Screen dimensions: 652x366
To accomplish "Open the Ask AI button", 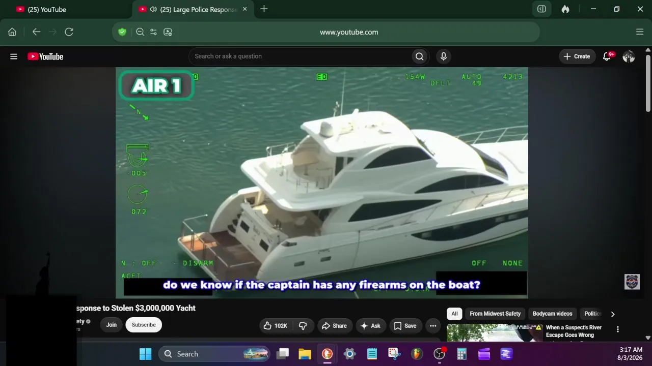I will tap(370, 326).
